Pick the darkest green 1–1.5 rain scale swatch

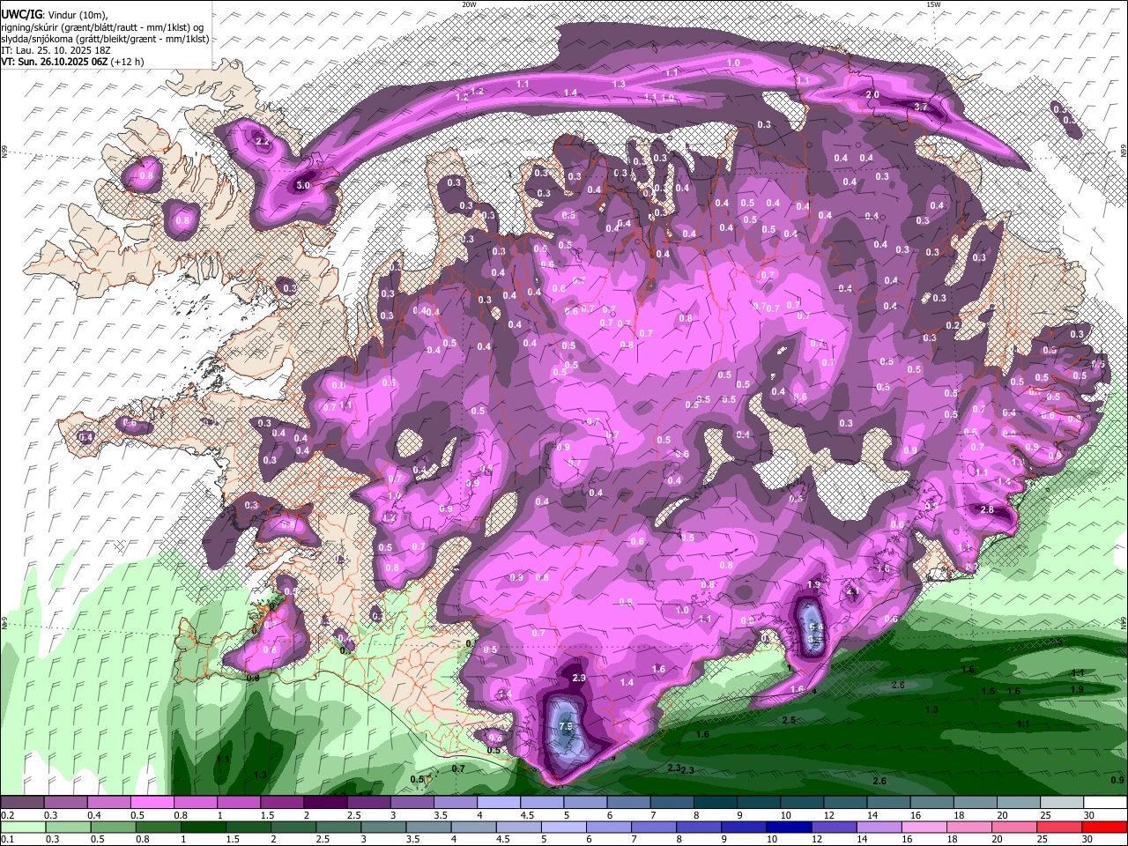[x=203, y=827]
